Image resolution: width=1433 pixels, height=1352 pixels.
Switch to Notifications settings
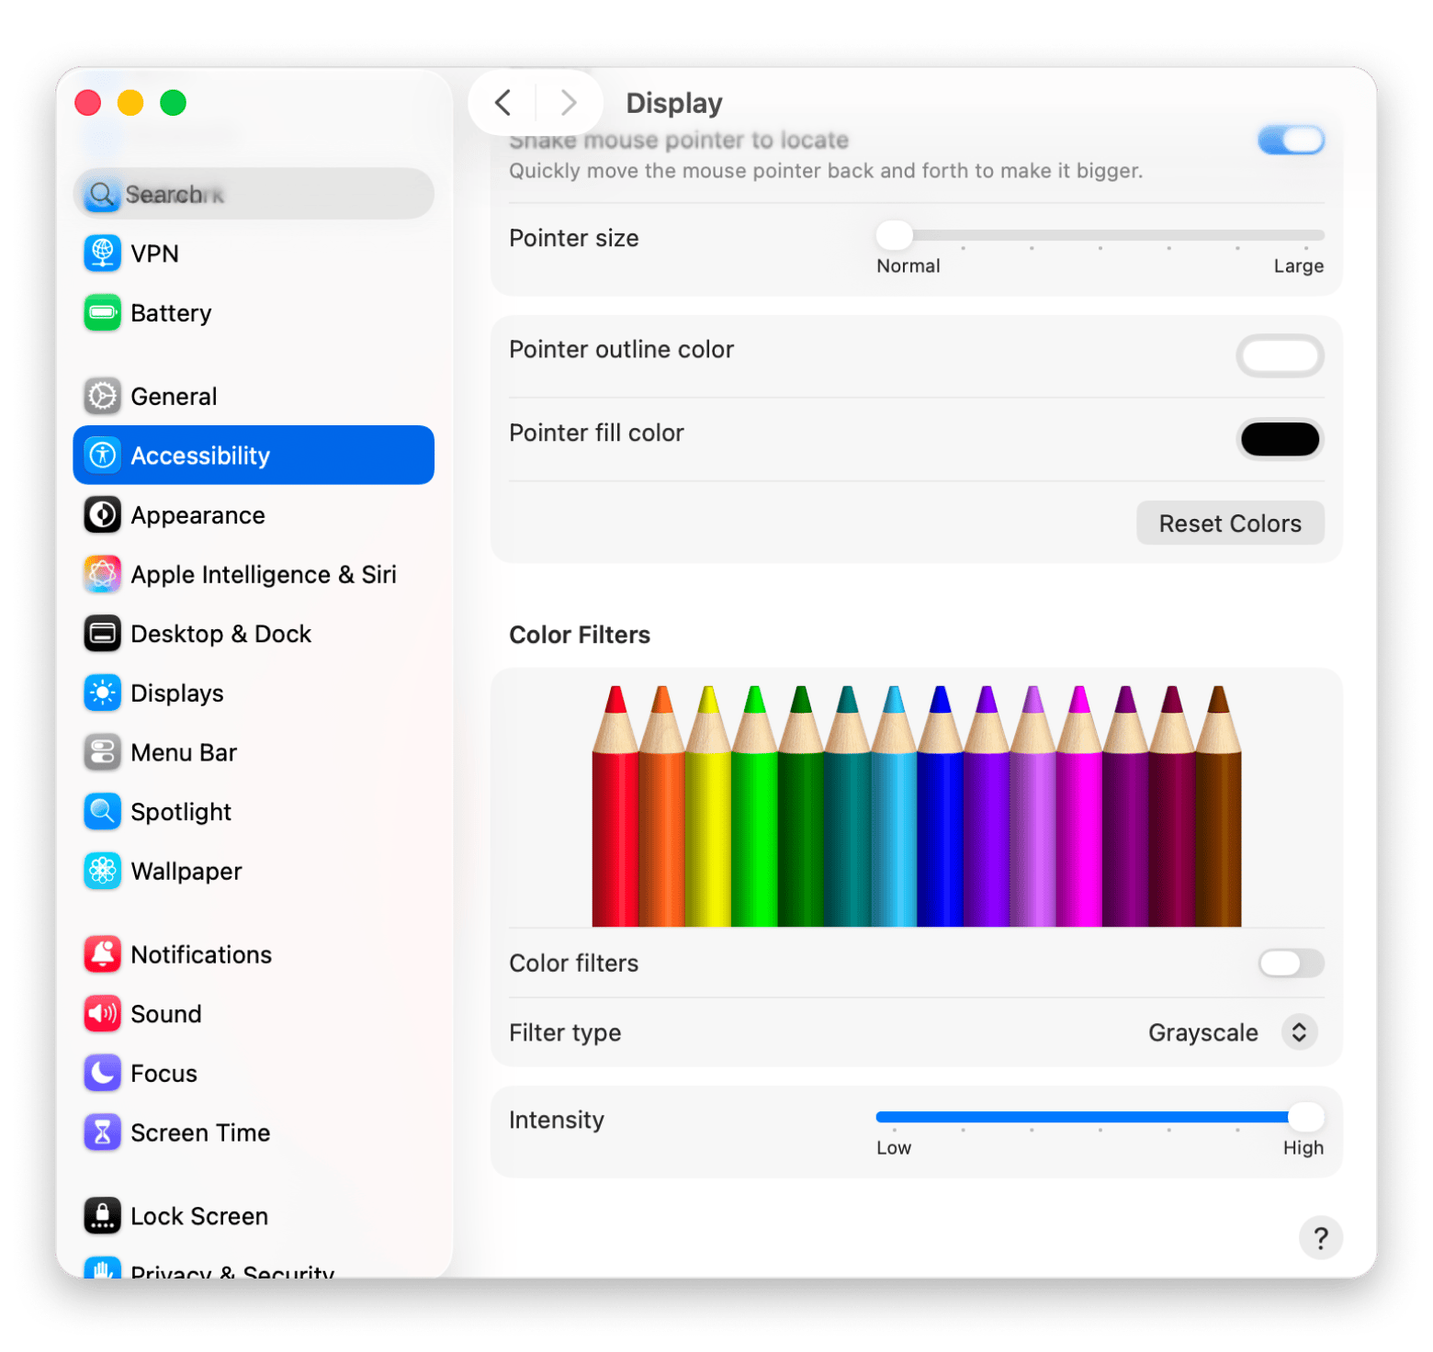coord(201,953)
